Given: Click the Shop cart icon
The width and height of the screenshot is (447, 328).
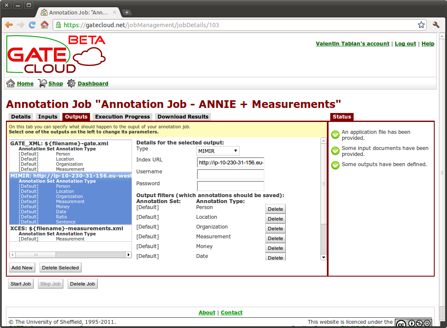Looking at the screenshot, I should (42, 83).
